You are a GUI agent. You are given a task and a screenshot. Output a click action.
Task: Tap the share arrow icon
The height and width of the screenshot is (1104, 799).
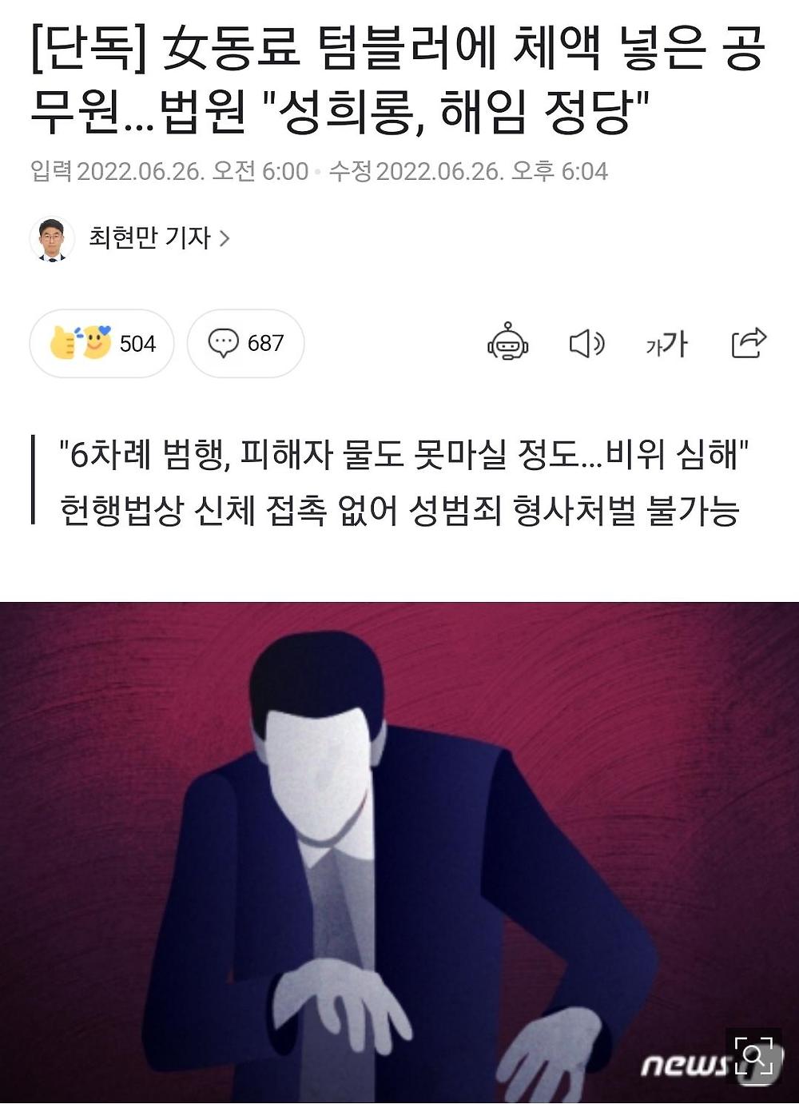click(749, 342)
